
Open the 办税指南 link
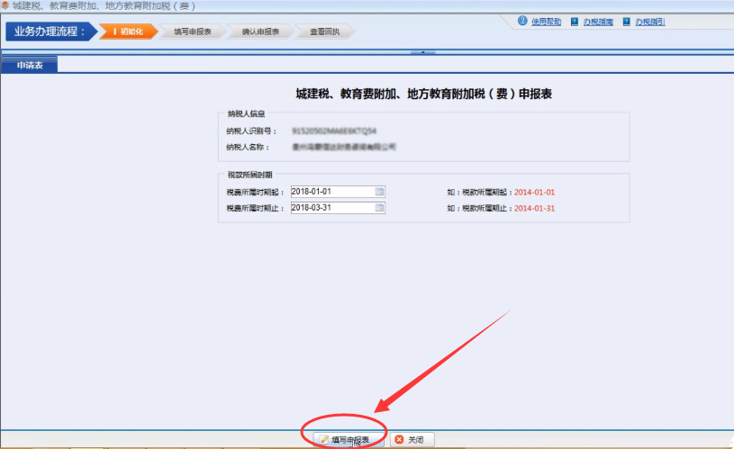(598, 22)
